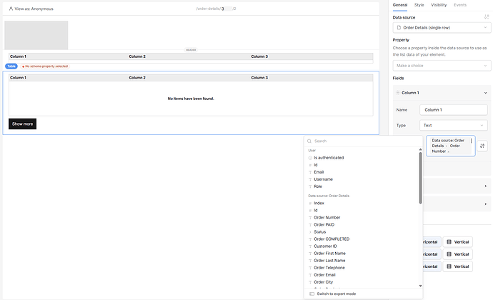Click the document icon in the Order Details dropdown
Screen dimensions: 493x300
coord(399,28)
